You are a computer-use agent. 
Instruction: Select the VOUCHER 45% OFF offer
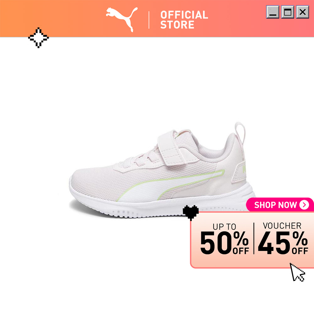point(283,238)
